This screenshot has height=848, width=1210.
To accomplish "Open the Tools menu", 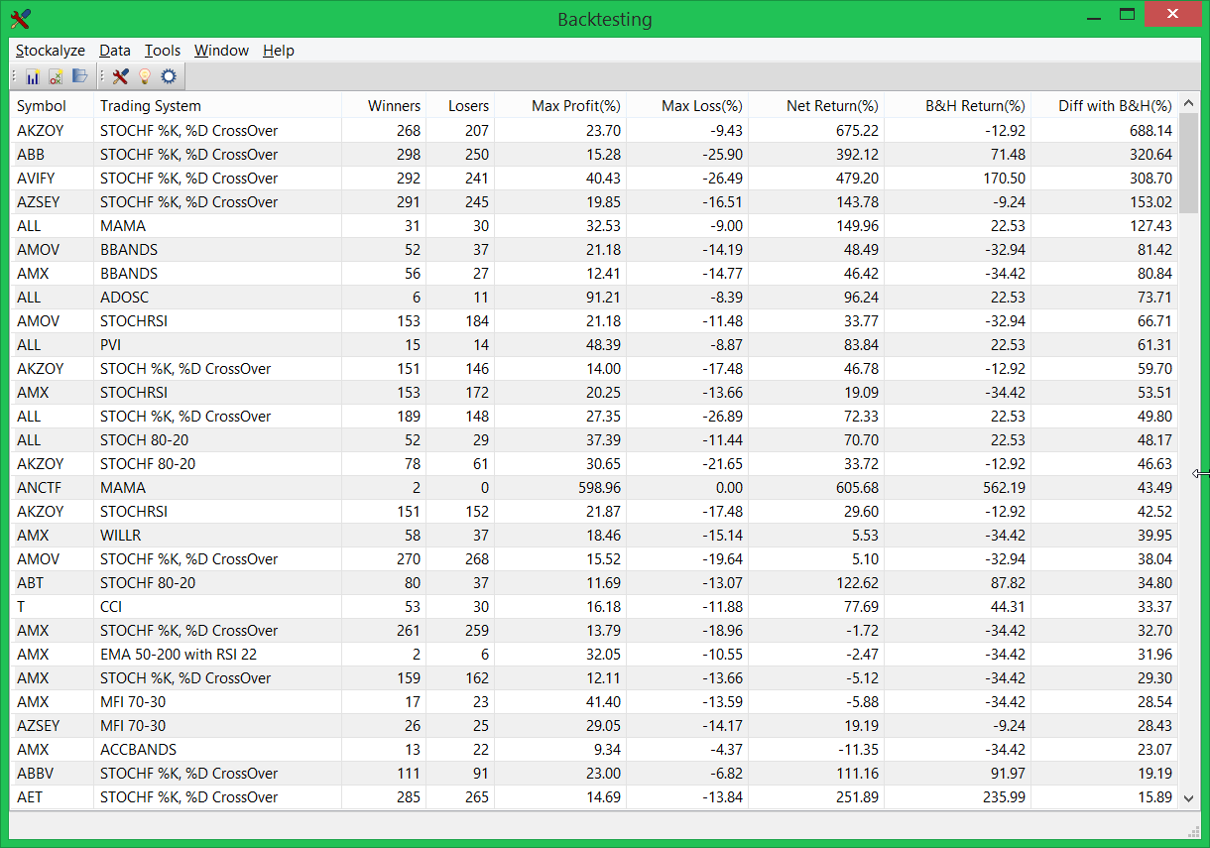I will [x=162, y=51].
